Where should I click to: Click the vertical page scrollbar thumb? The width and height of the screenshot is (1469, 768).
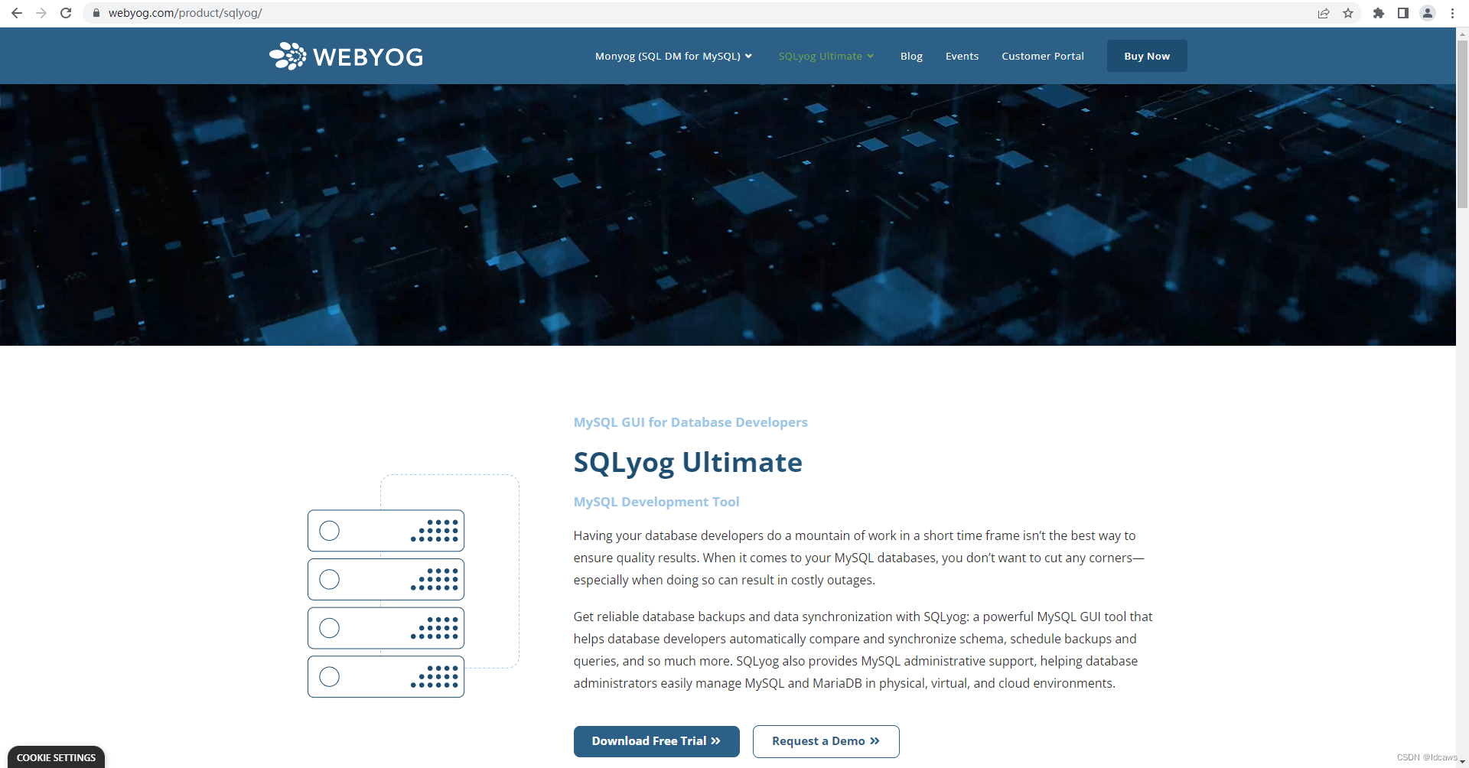pyautogui.click(x=1462, y=124)
